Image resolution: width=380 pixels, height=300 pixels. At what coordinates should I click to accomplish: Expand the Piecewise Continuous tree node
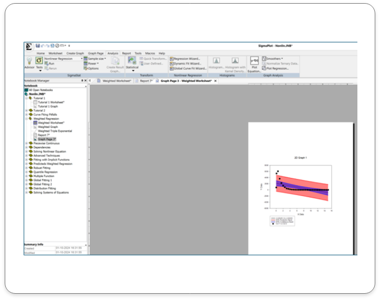26,143
